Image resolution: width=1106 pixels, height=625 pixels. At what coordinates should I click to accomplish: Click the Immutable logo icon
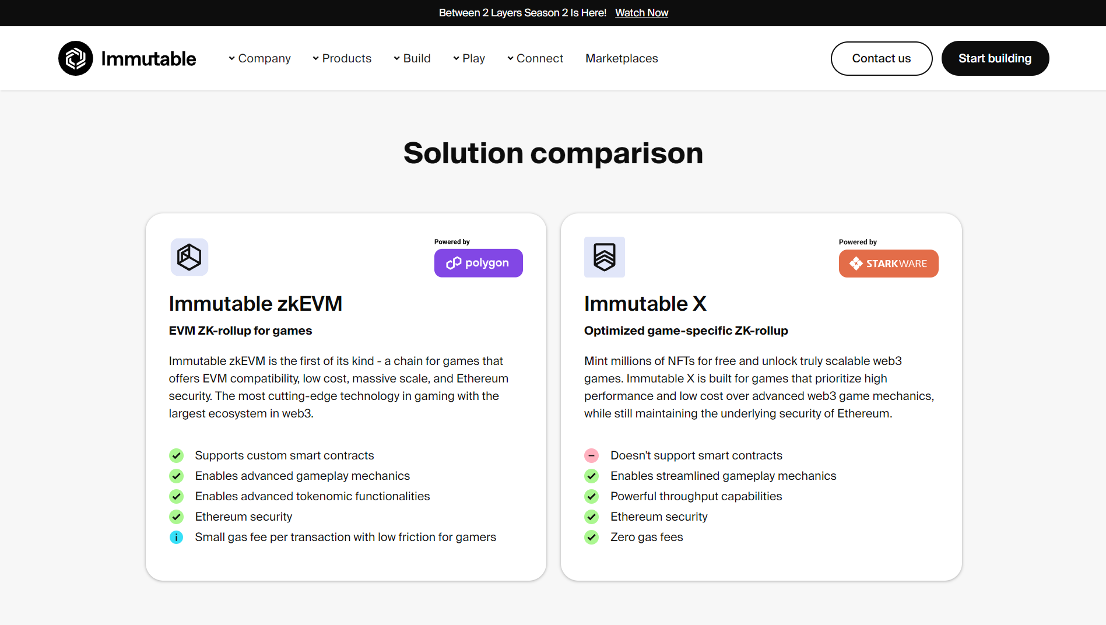[x=76, y=58]
